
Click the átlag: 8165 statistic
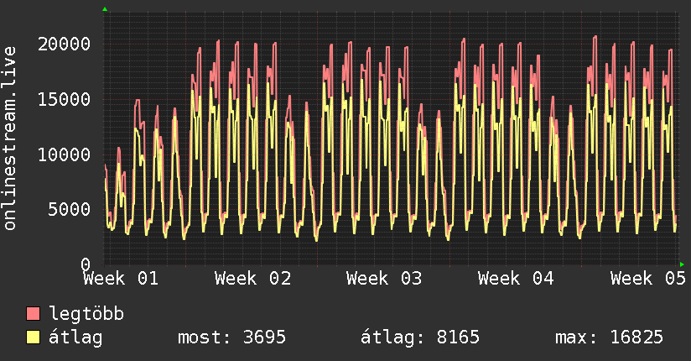[420, 337]
